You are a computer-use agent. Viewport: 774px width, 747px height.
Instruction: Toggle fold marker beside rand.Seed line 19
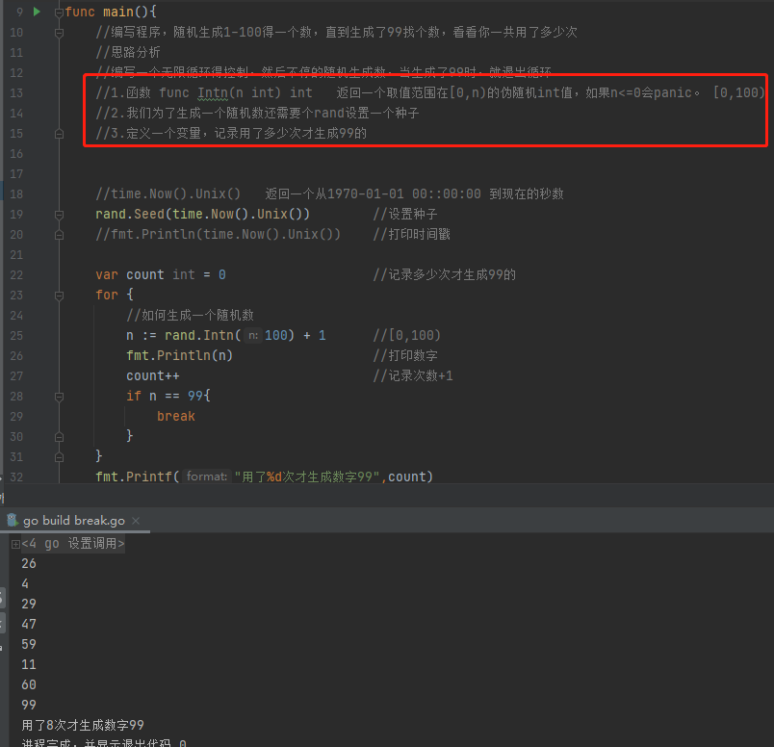click(59, 215)
